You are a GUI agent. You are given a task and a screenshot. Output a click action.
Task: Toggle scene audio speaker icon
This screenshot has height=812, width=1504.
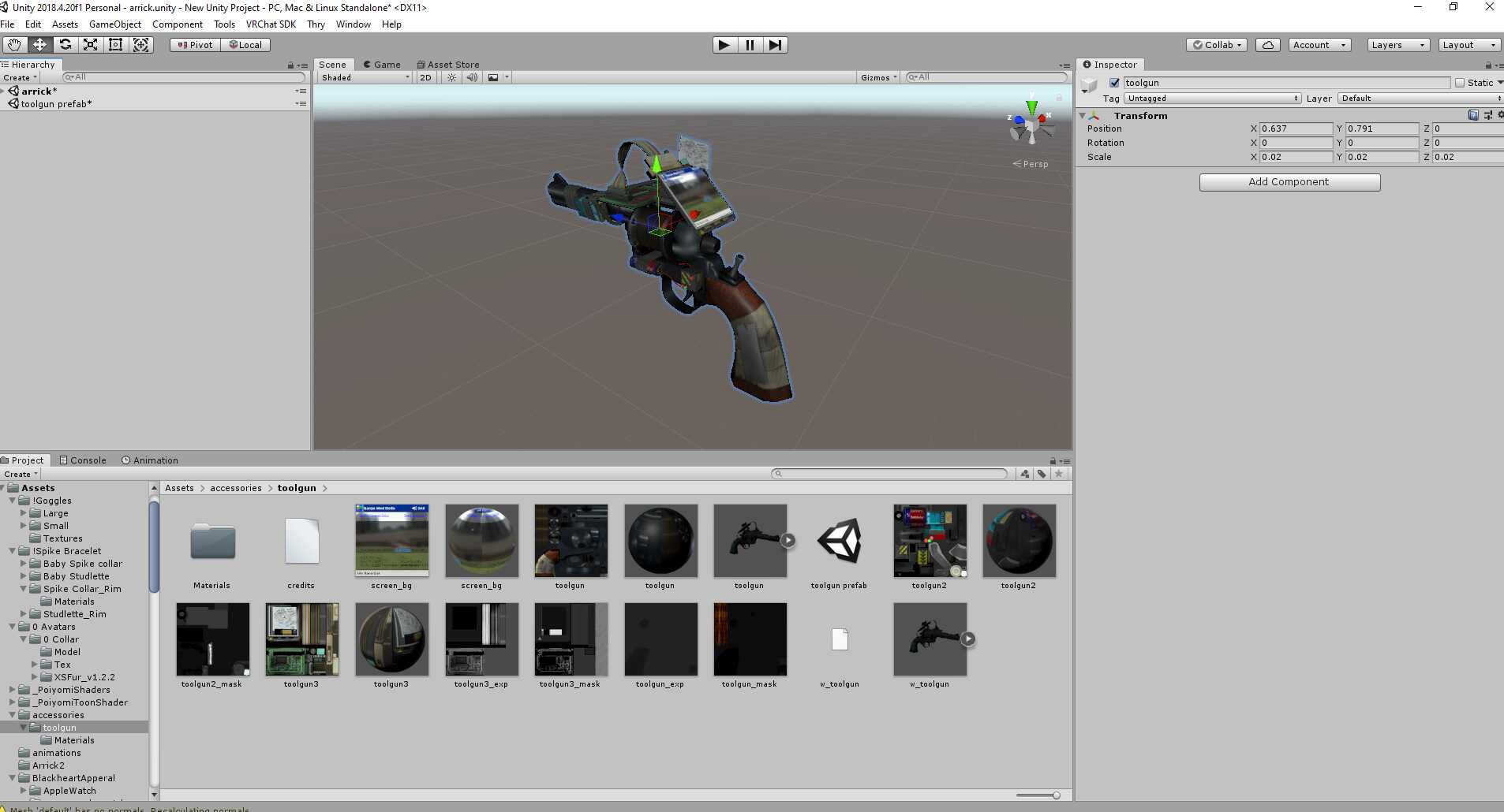click(472, 77)
